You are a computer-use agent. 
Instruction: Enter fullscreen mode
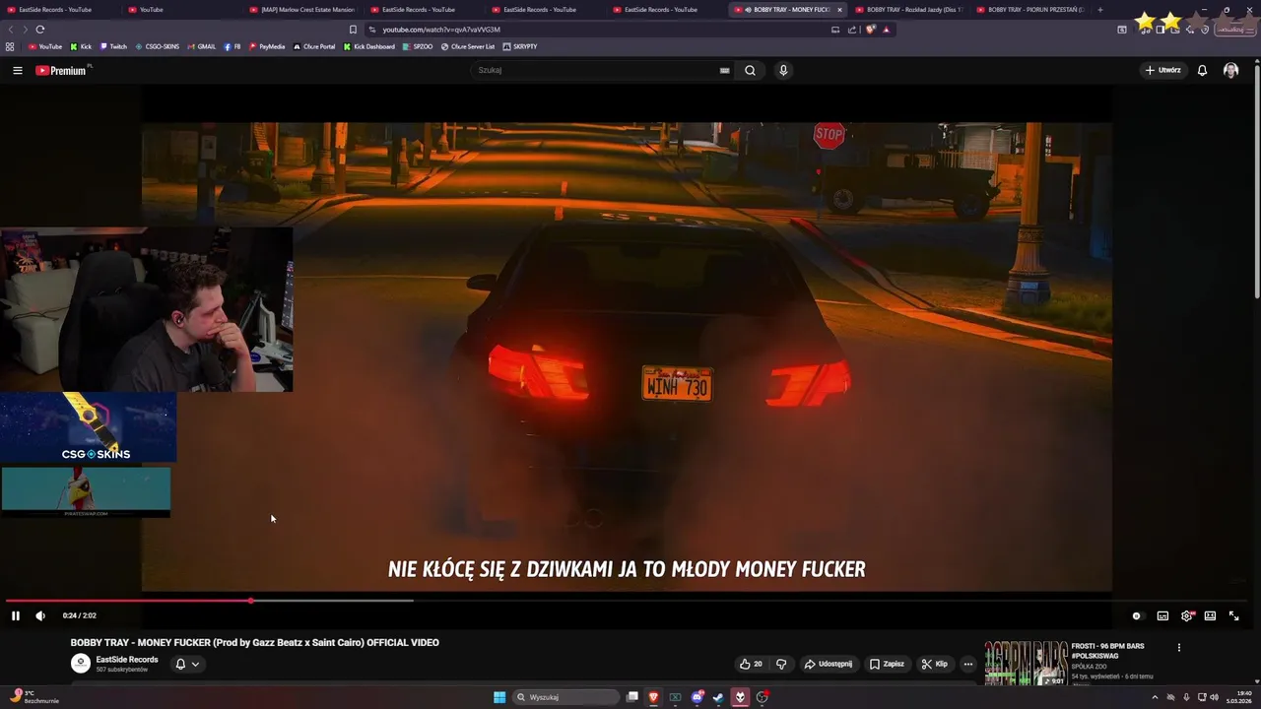[x=1233, y=615]
